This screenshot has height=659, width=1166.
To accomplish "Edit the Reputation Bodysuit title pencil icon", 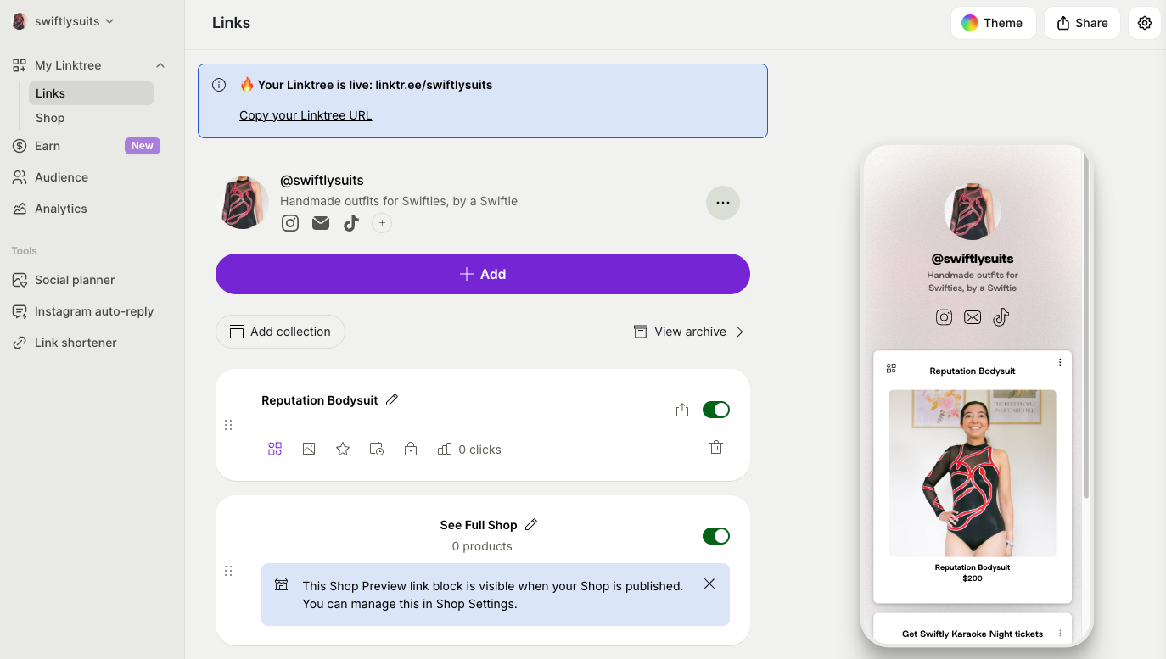I will point(392,400).
